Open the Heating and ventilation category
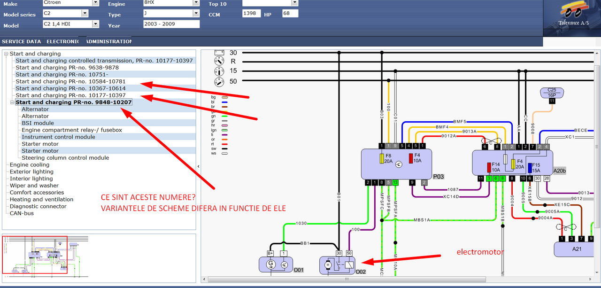The image size is (601, 288). (42, 200)
